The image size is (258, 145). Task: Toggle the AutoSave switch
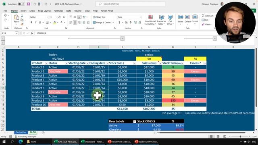21,4
